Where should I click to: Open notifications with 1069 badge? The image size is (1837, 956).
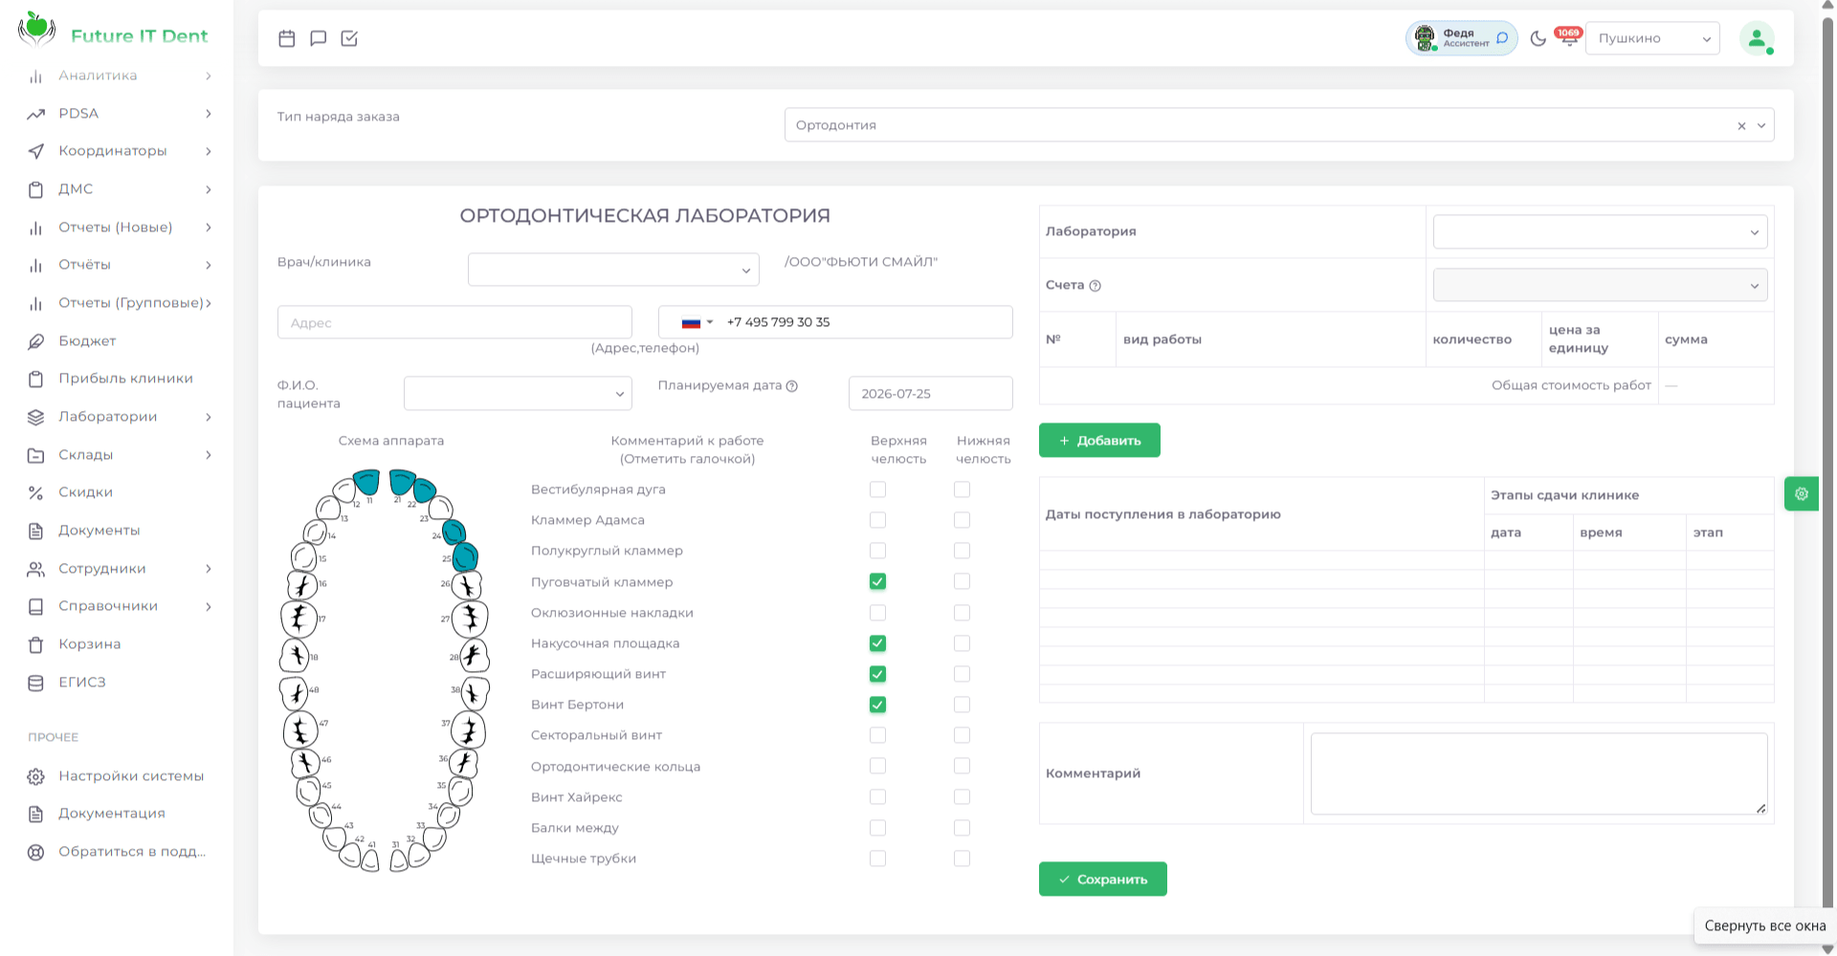tap(1568, 37)
